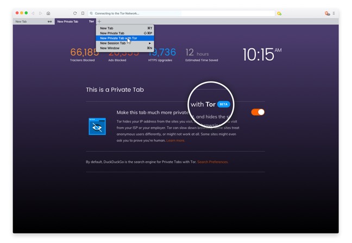Open the Learn more link

175,140
